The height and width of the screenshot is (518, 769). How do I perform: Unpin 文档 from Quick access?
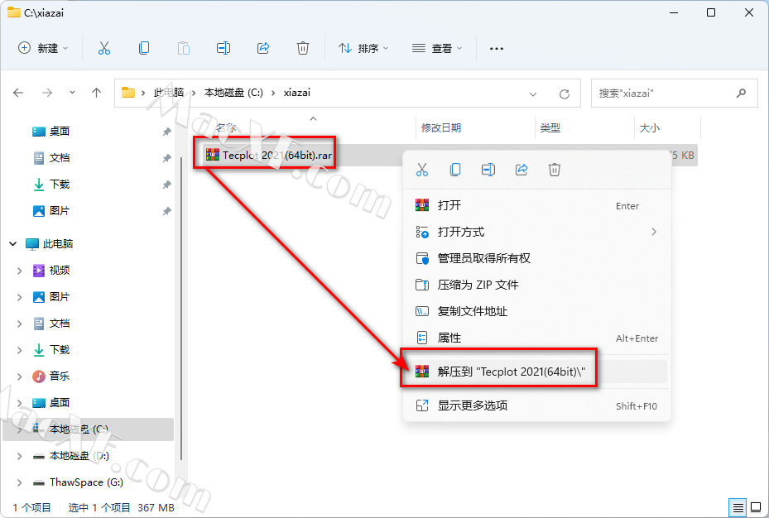tap(166, 158)
